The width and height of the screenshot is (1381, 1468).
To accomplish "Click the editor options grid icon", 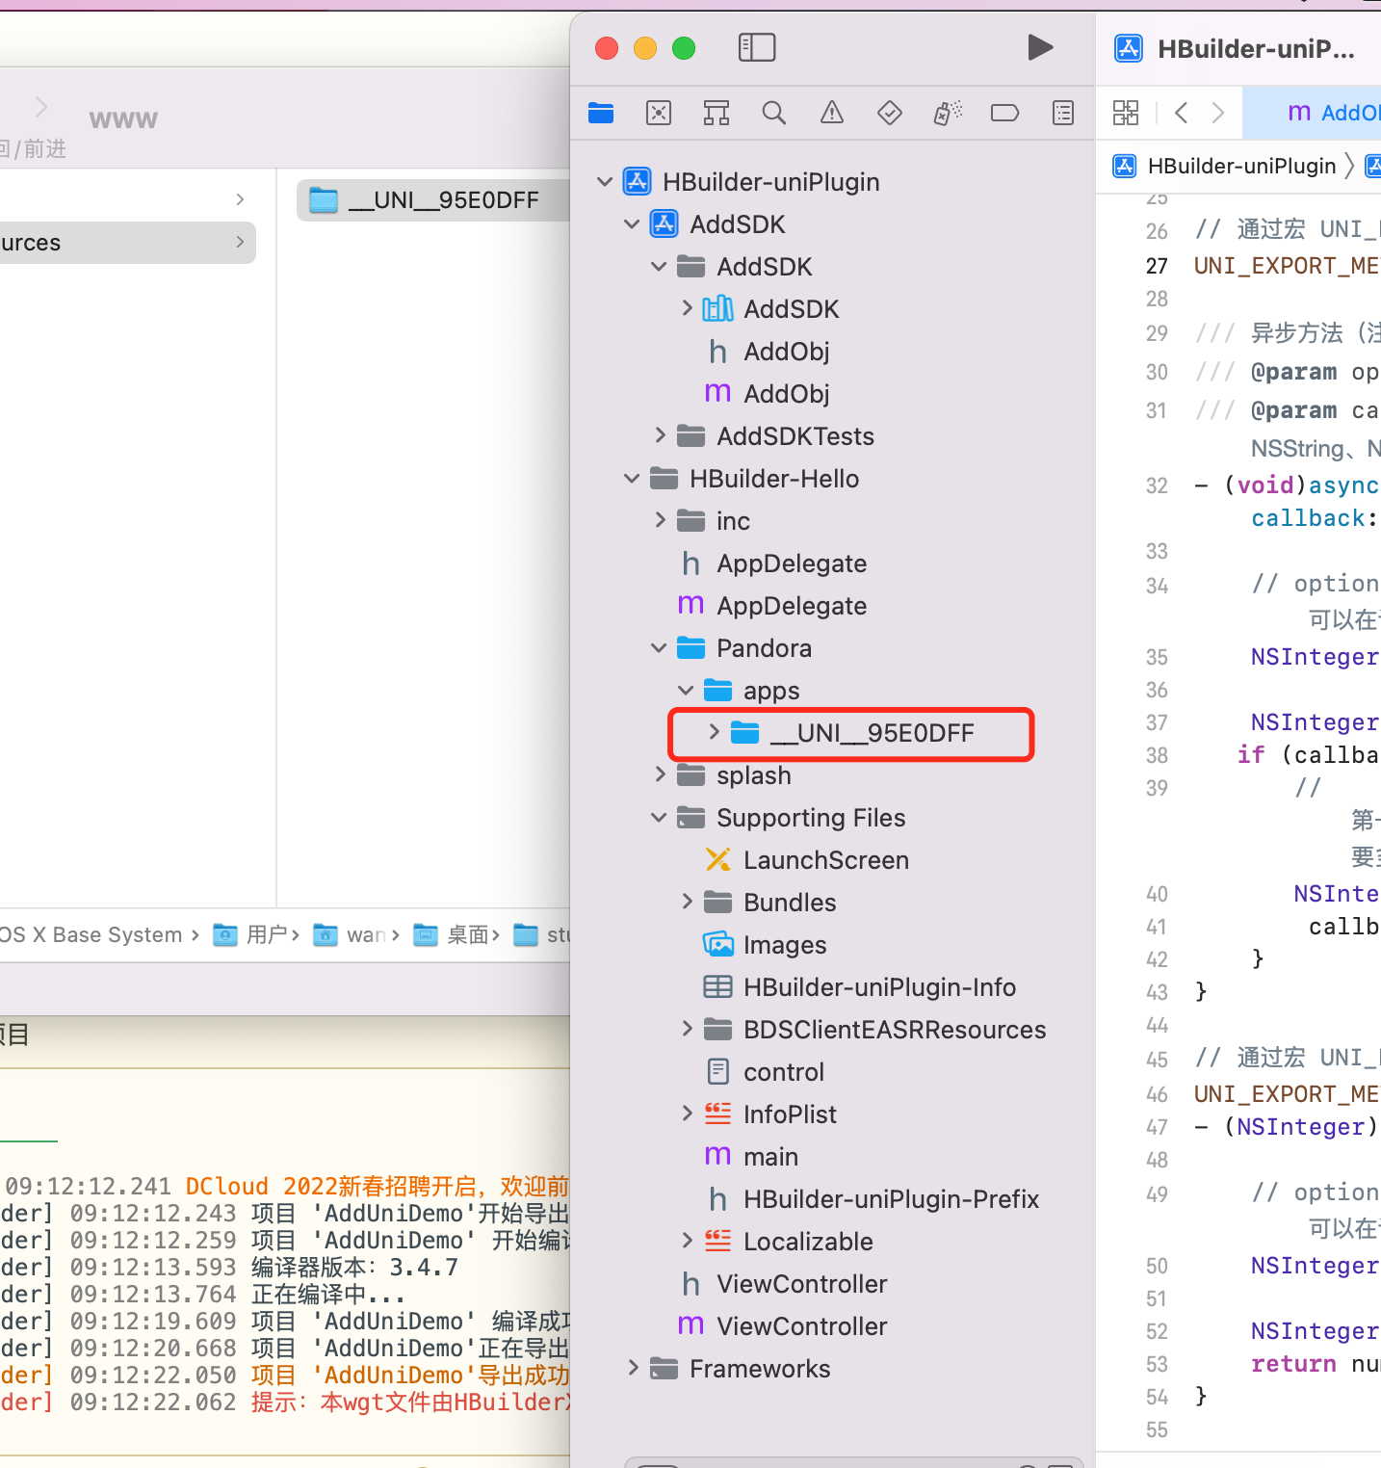I will pyautogui.click(x=1125, y=113).
